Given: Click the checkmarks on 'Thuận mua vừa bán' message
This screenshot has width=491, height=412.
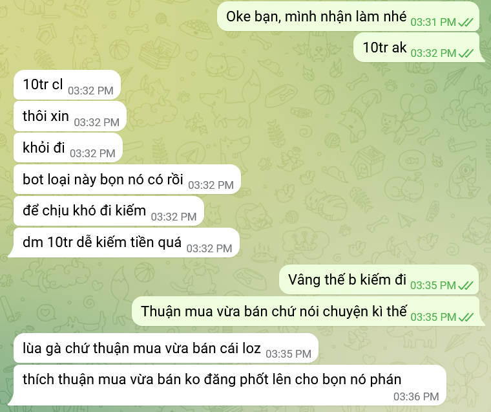Looking at the screenshot, I should pos(466,318).
